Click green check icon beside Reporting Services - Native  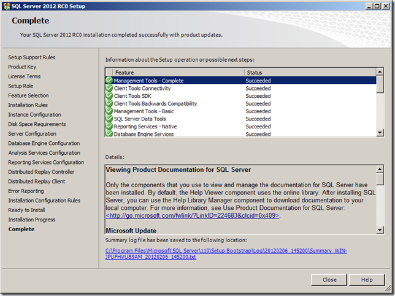109,126
